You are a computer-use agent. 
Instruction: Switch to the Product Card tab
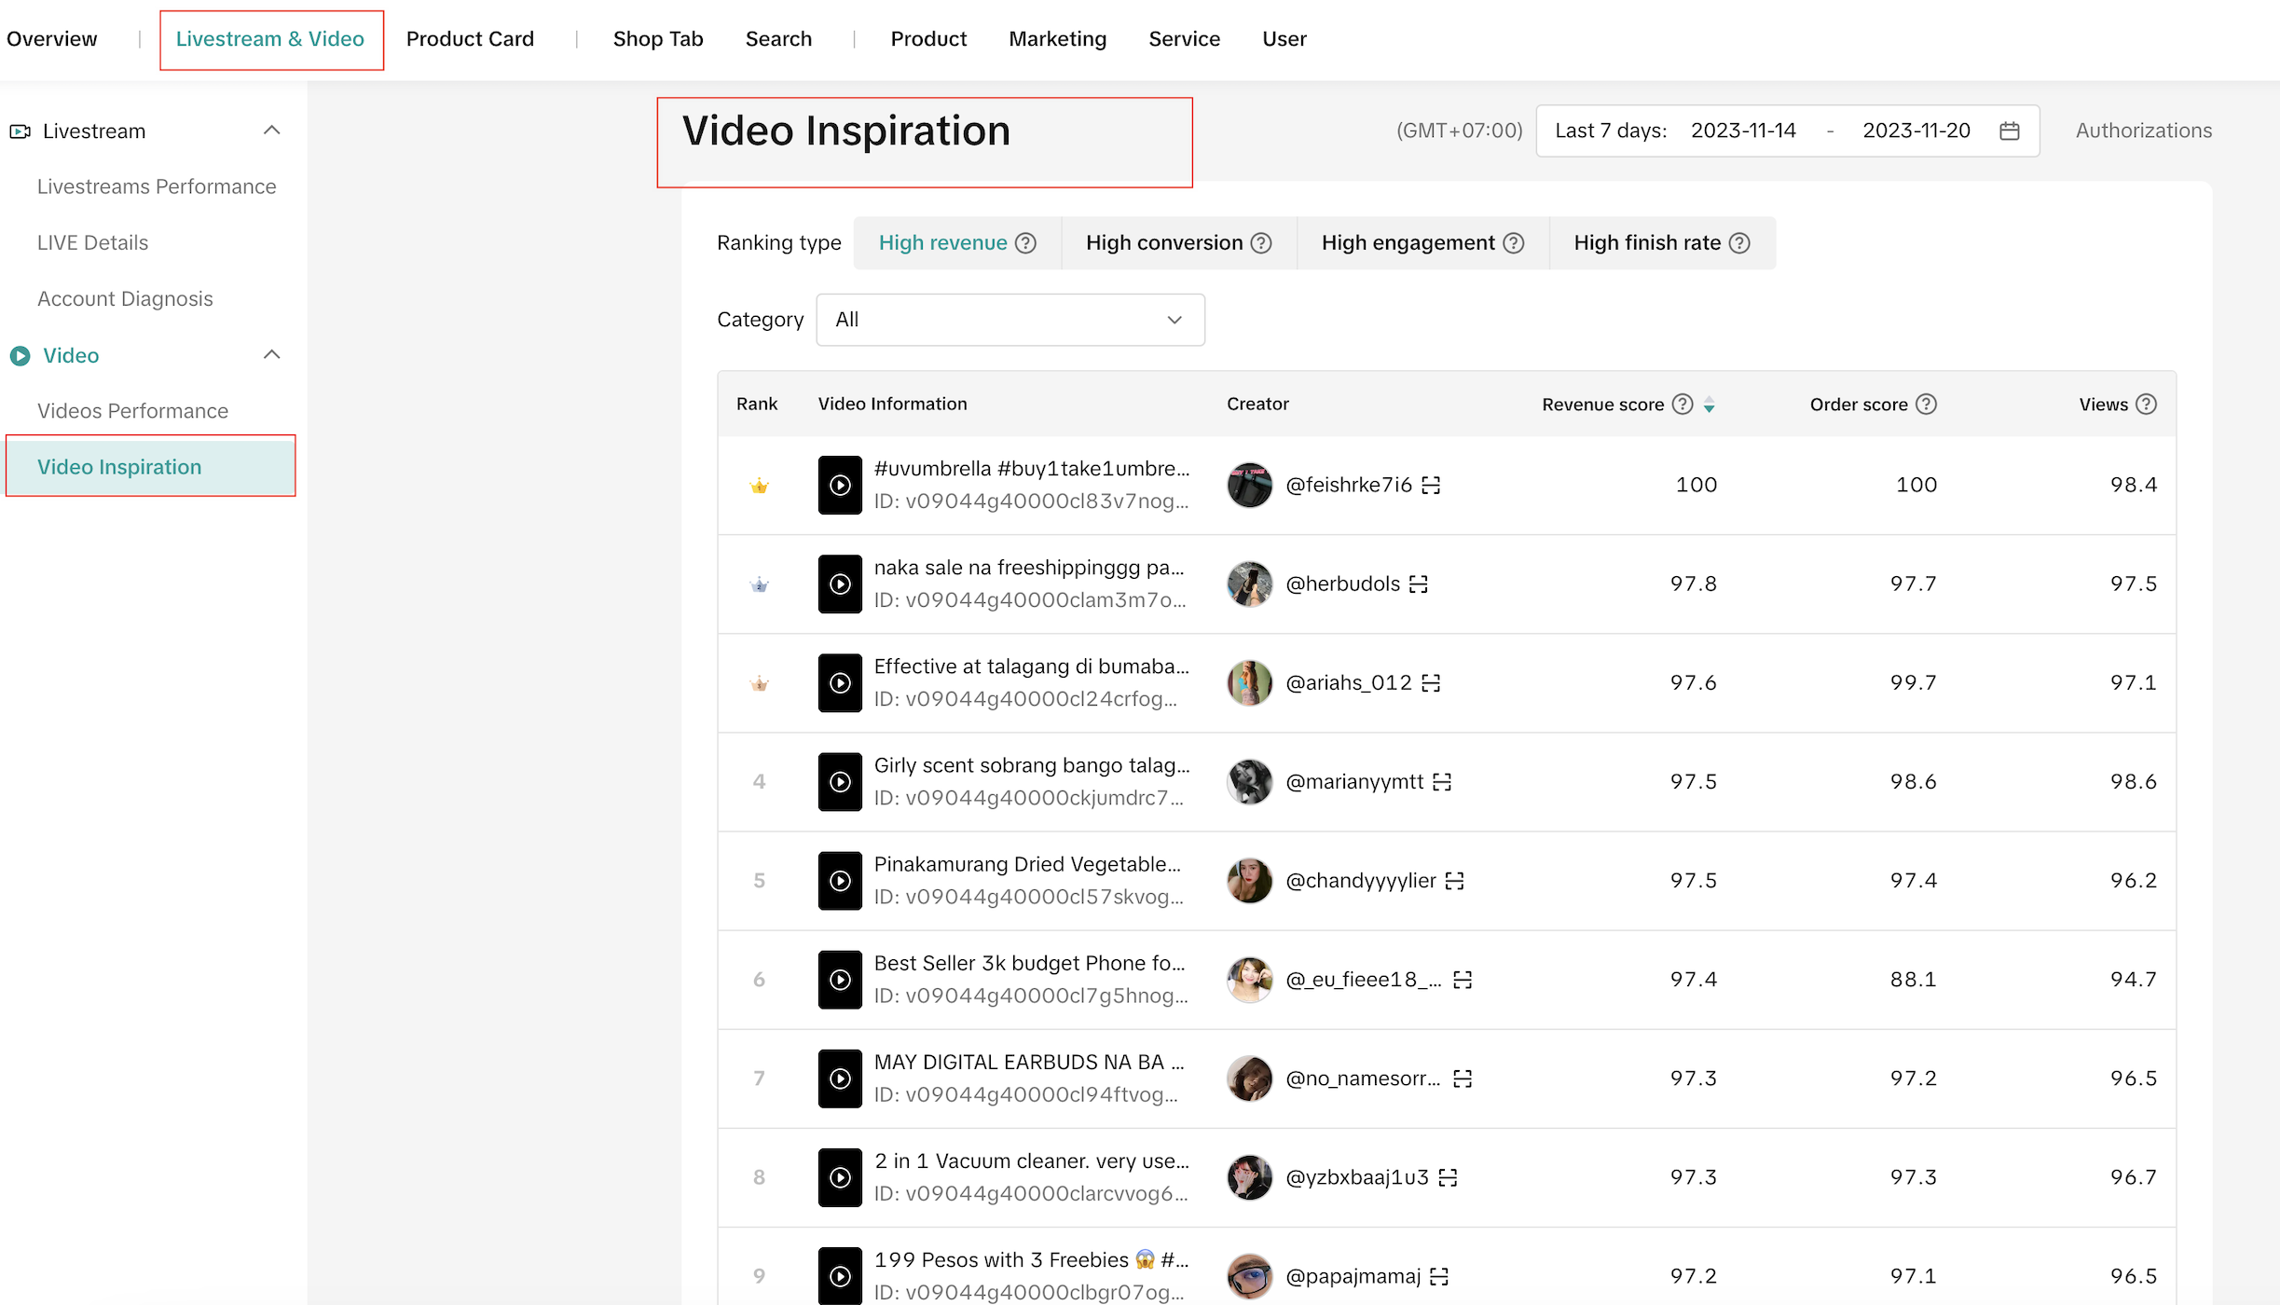pos(470,39)
